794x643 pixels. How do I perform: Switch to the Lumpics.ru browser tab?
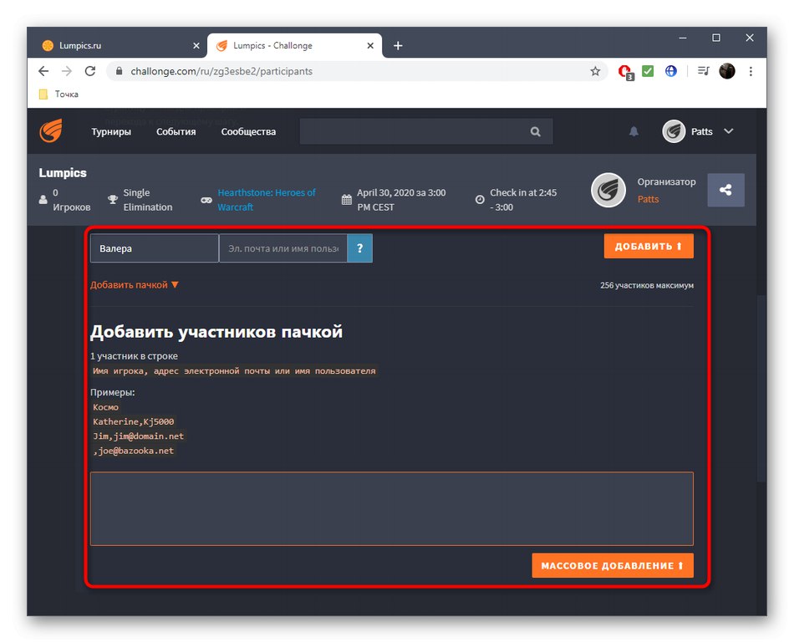(100, 46)
